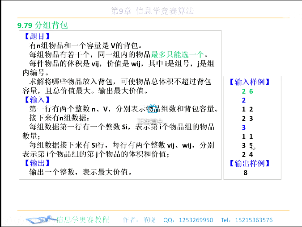Image resolution: width=302 pixels, height=227 pixels.
Task: Click the 正在缓冲 loading text overlay
Action: tap(150, 121)
